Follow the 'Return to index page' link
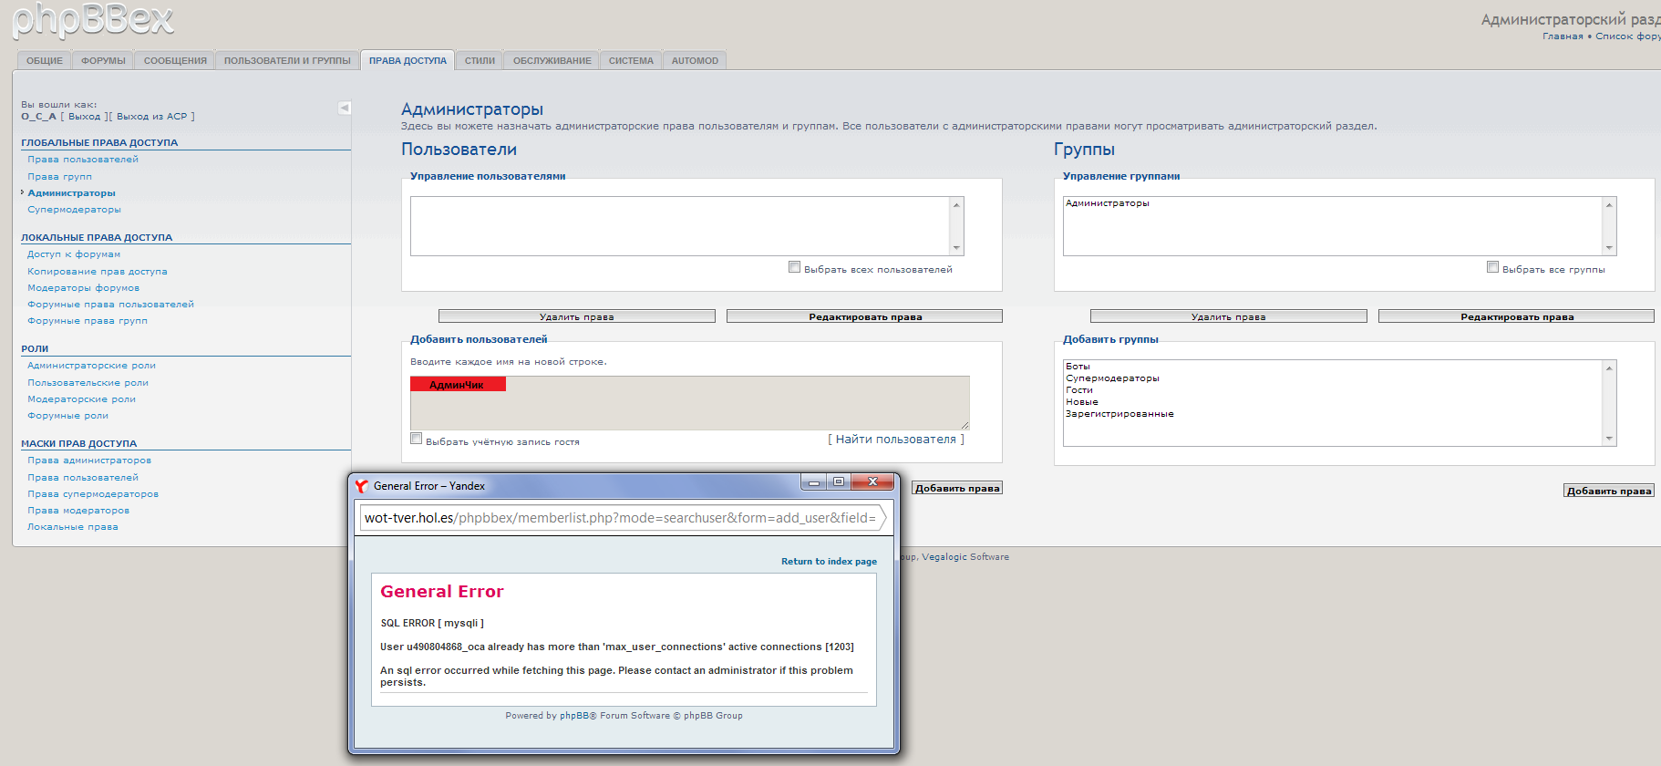The height and width of the screenshot is (766, 1661). click(829, 562)
